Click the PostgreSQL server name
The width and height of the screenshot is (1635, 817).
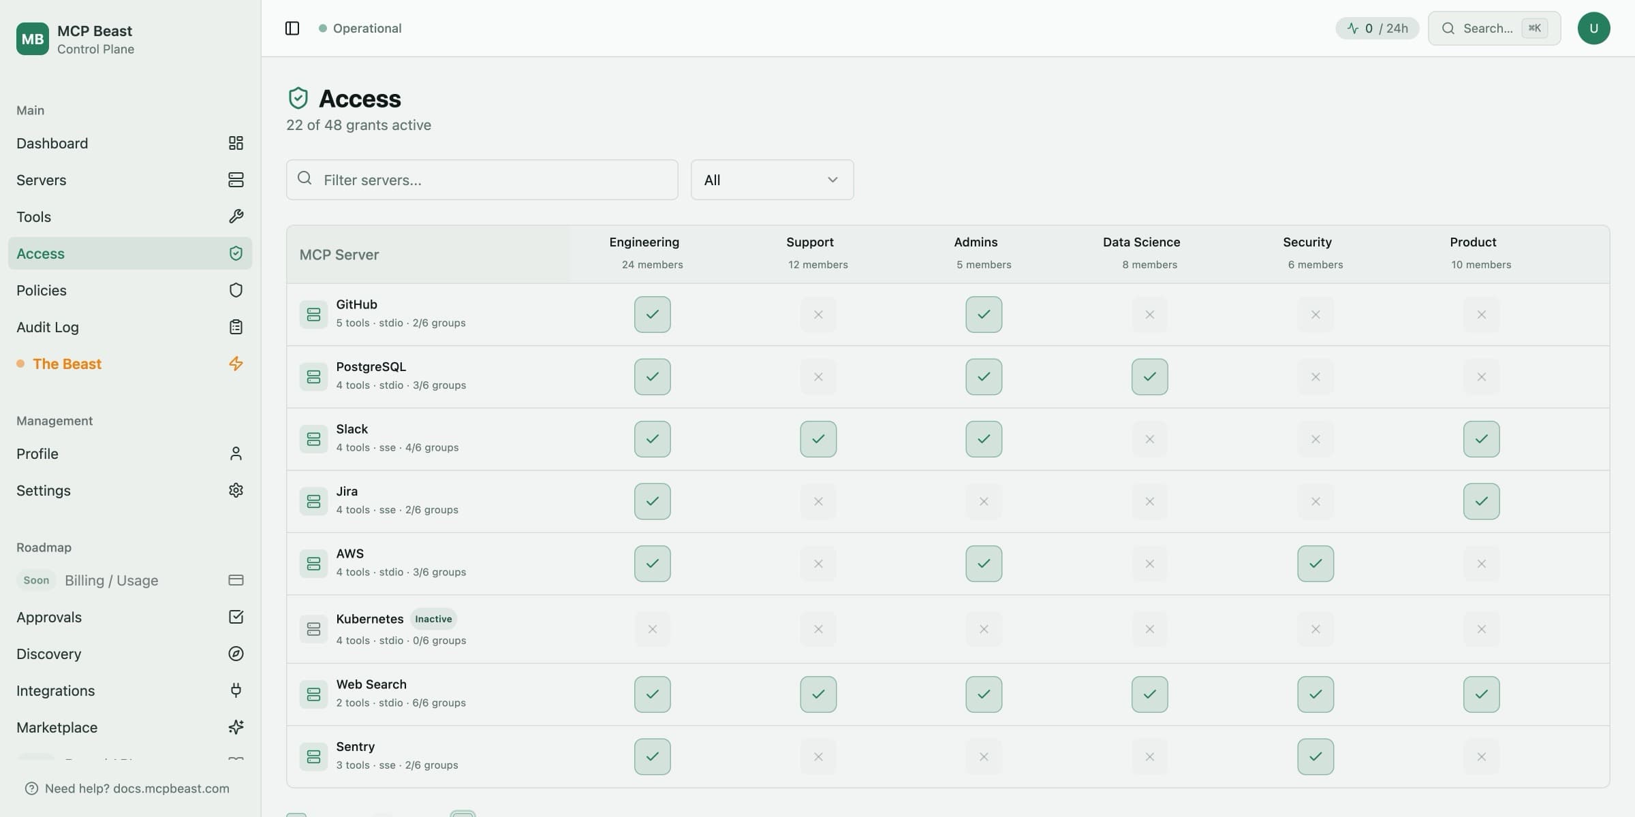pyautogui.click(x=371, y=366)
